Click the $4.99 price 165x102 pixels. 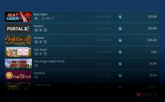[153, 64]
